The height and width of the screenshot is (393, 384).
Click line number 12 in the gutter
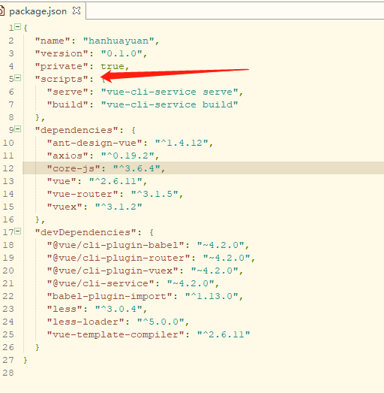(8, 168)
